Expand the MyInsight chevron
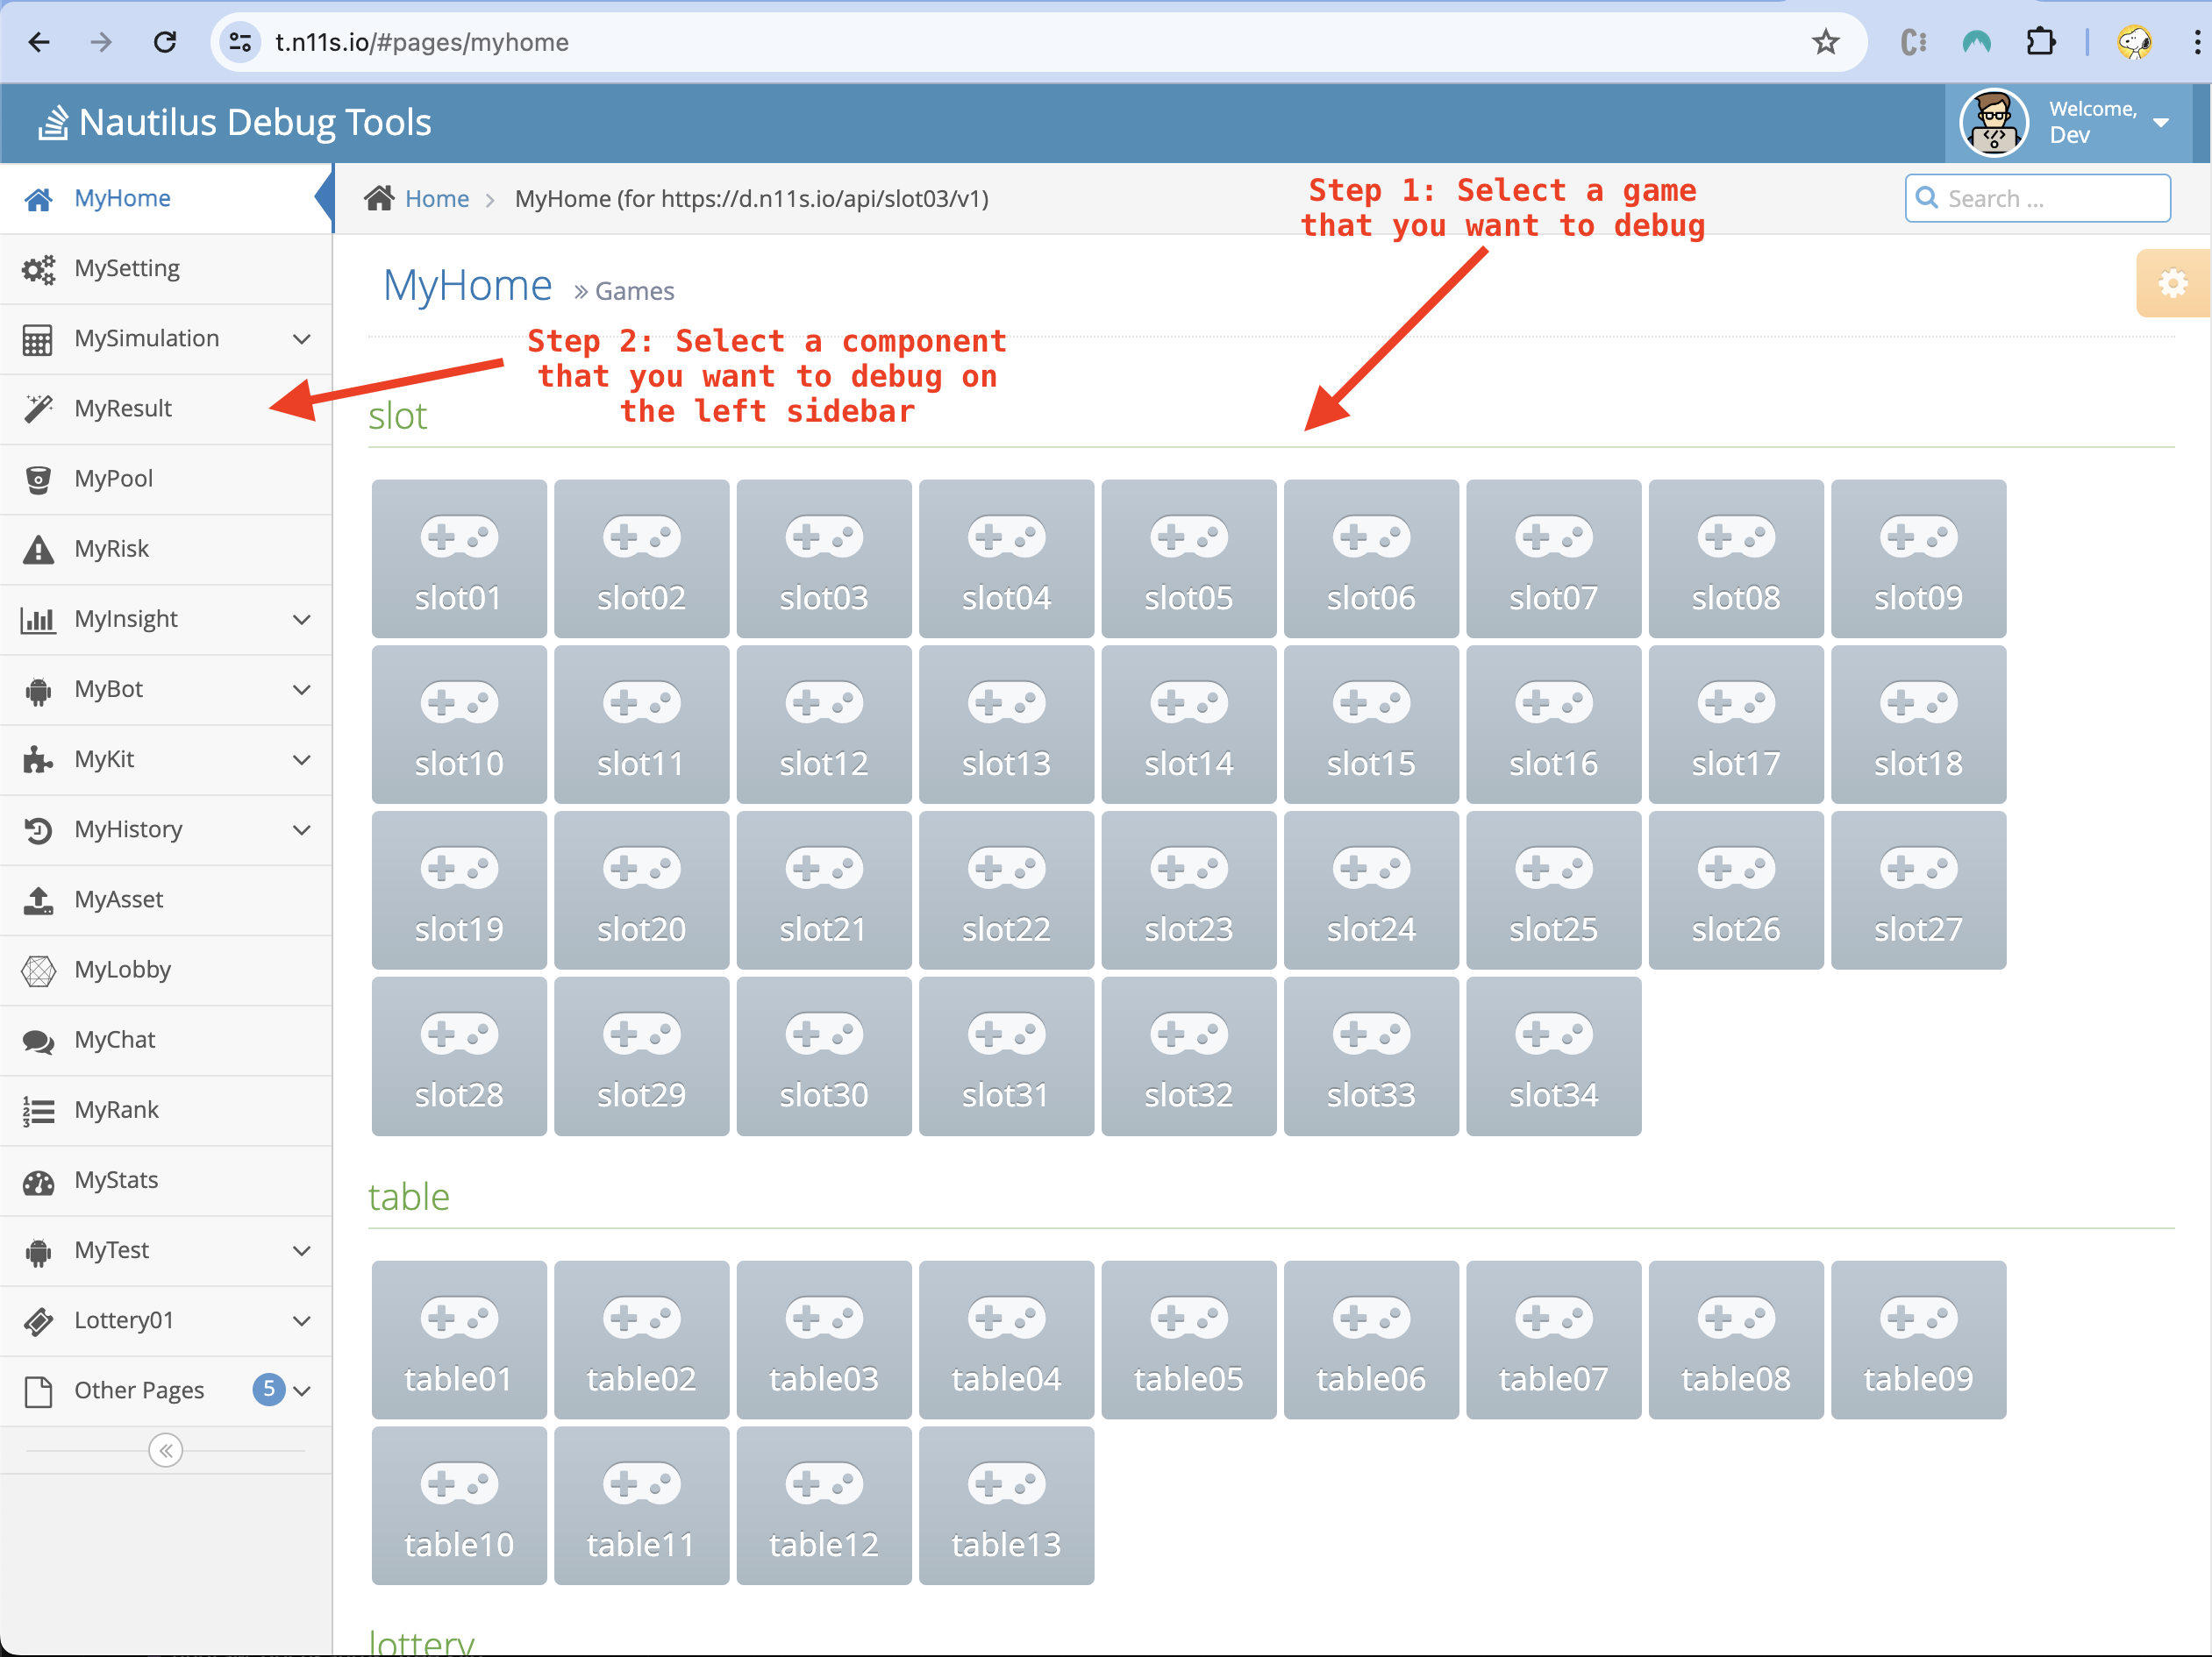The height and width of the screenshot is (1657, 2212). click(x=301, y=620)
